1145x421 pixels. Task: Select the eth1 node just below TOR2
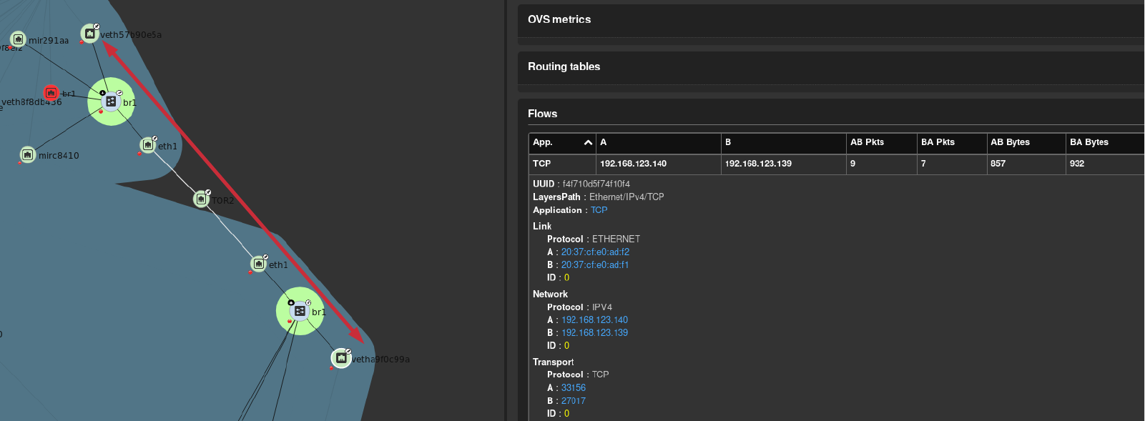pos(259,264)
